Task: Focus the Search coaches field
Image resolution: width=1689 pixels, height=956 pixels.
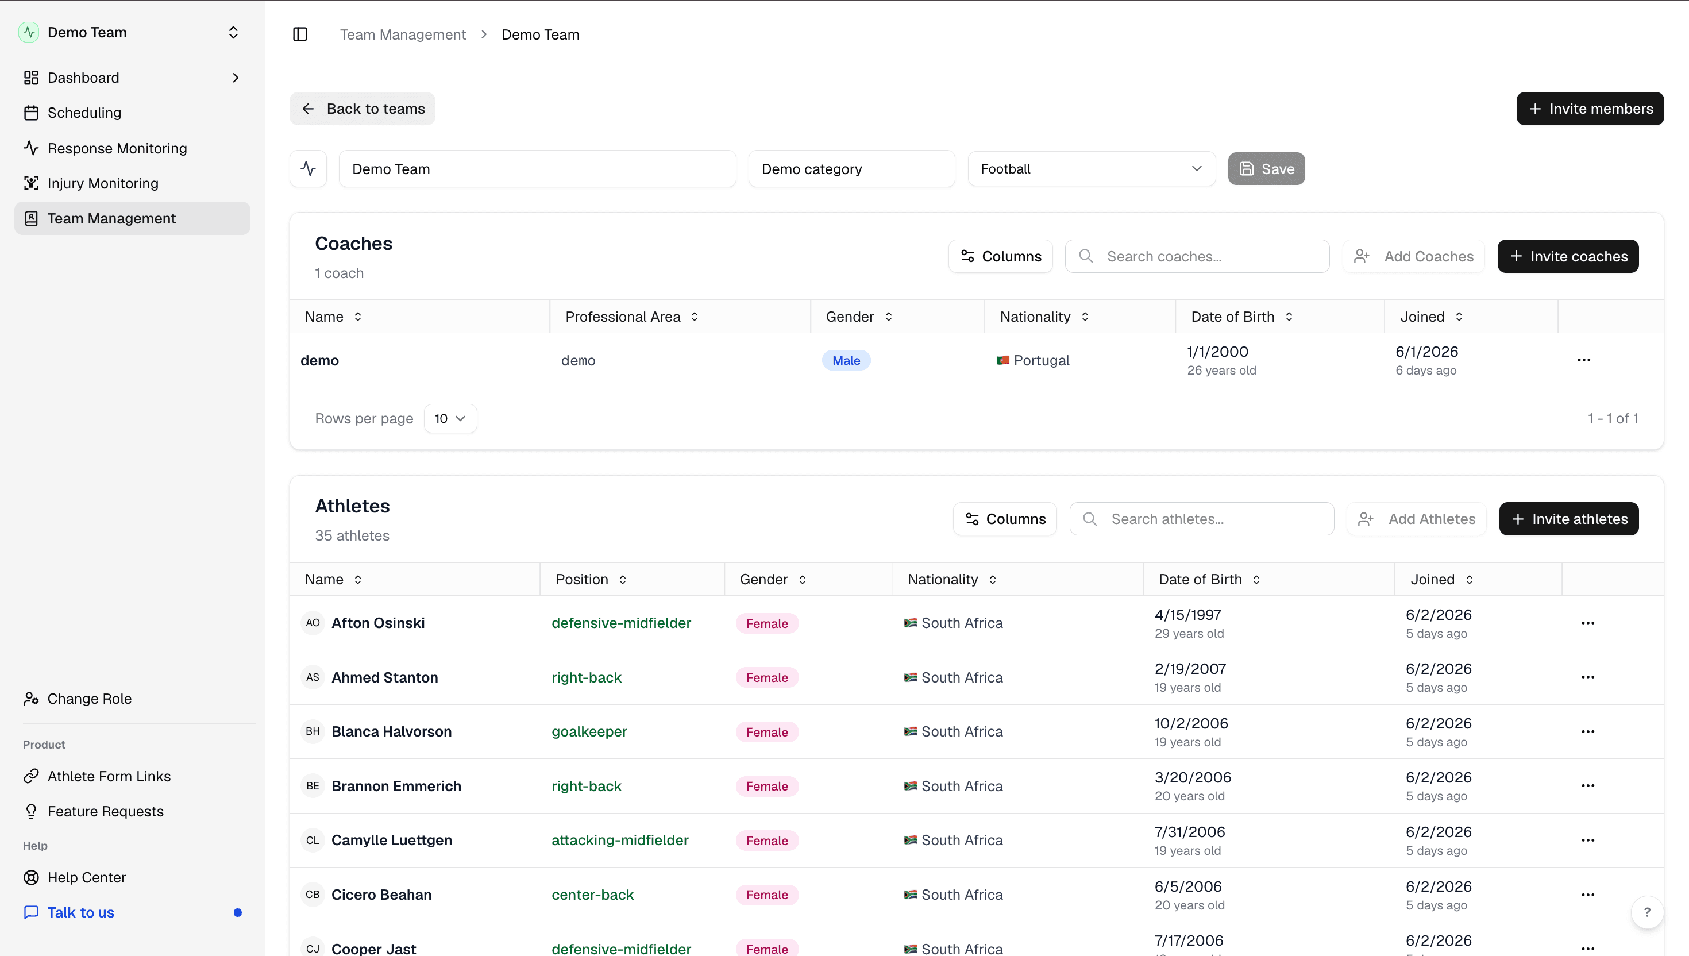Action: coord(1197,256)
